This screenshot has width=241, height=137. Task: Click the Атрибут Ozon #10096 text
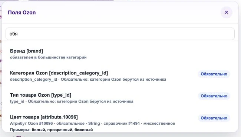coord(32,124)
